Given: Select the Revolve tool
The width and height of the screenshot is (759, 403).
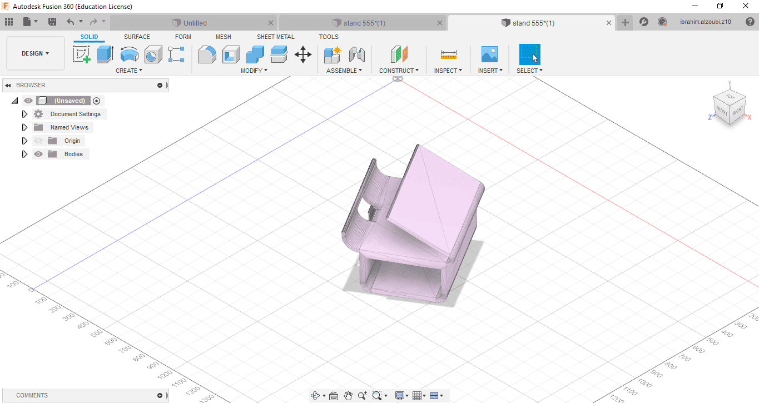Looking at the screenshot, I should click(x=130, y=54).
